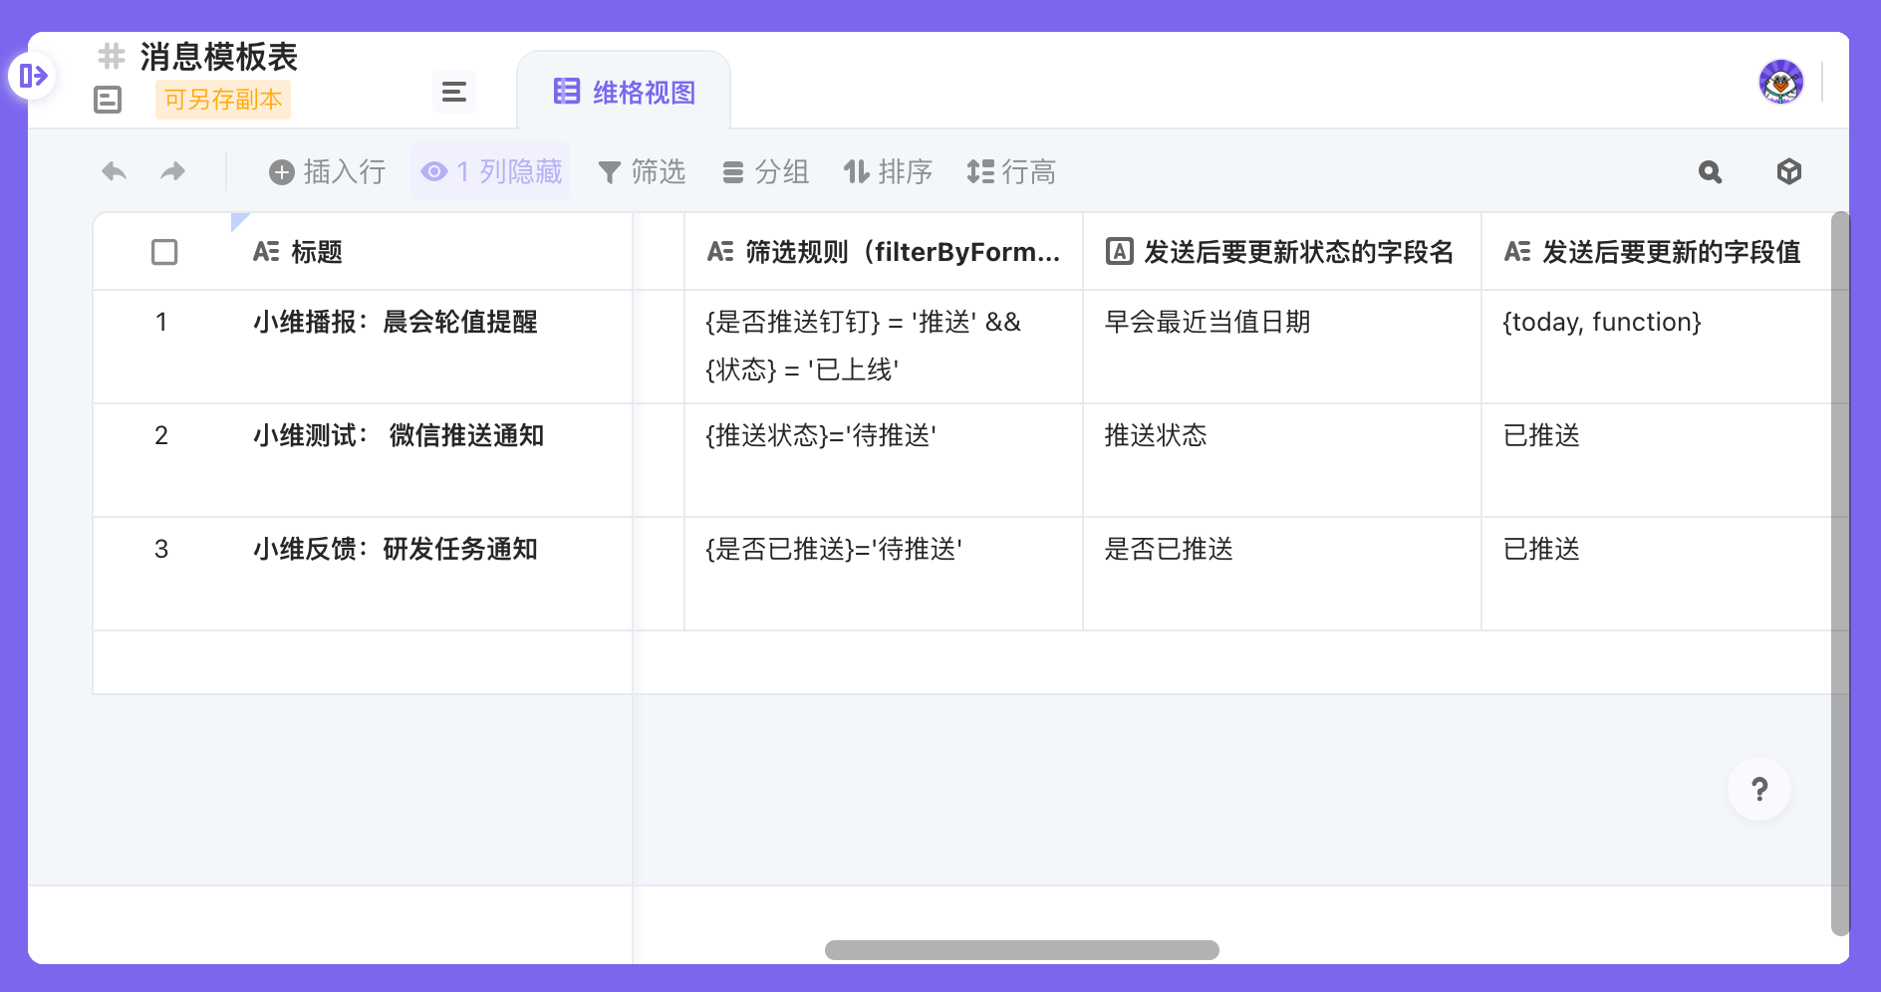The height and width of the screenshot is (992, 1881).
Task: Select the cell {推送状态}='待推送'
Action: [884, 460]
